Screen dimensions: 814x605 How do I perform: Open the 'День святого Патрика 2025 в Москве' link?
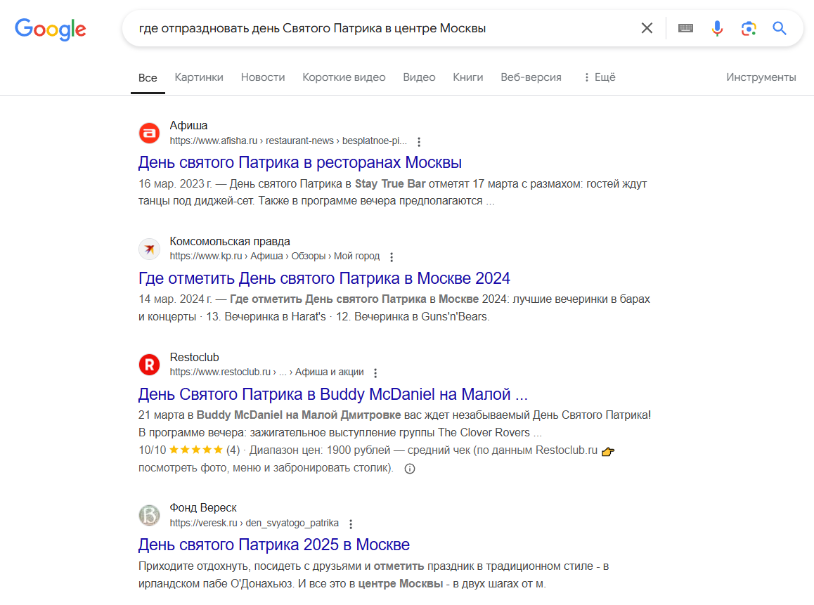(274, 545)
